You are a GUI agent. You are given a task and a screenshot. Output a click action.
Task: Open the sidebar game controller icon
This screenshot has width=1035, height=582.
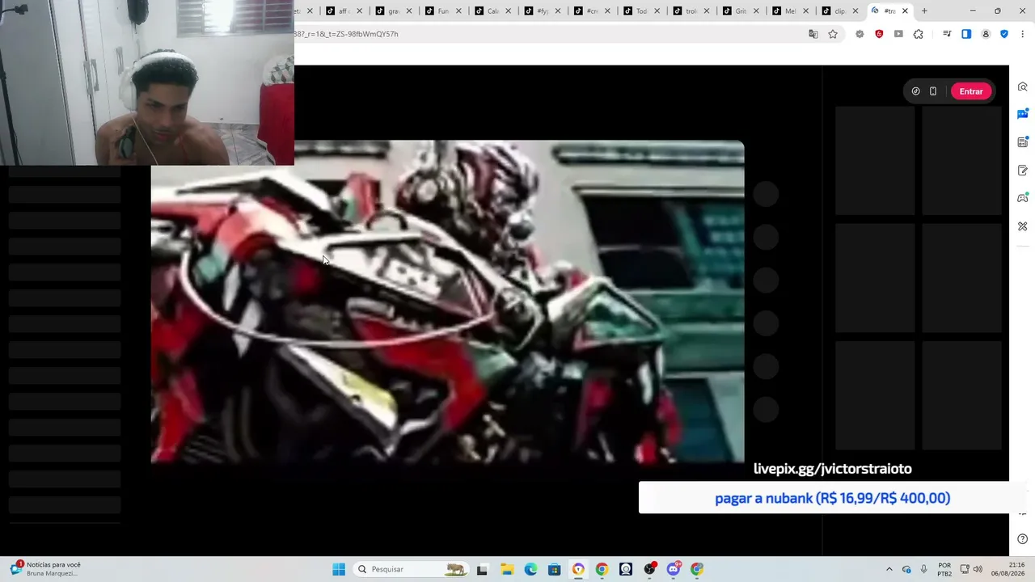tap(1023, 198)
